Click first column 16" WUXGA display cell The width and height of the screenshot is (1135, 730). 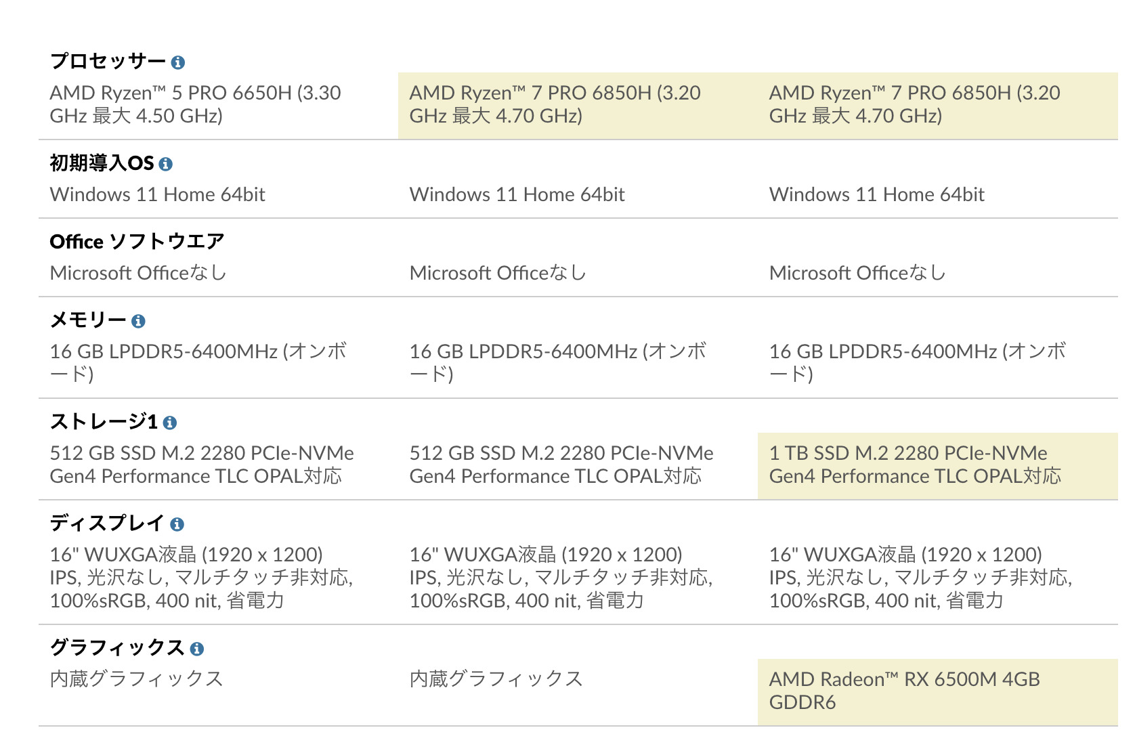(x=202, y=578)
